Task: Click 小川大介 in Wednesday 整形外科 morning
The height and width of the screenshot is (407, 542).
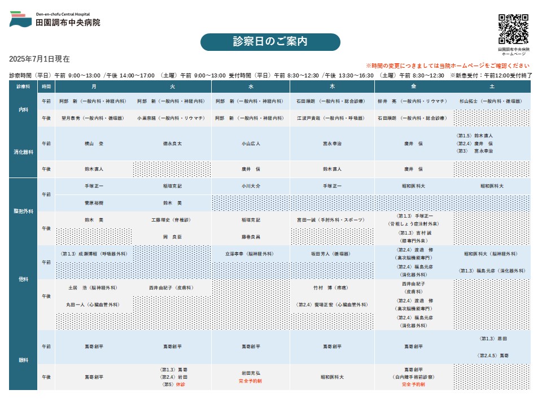Action: pyautogui.click(x=251, y=186)
